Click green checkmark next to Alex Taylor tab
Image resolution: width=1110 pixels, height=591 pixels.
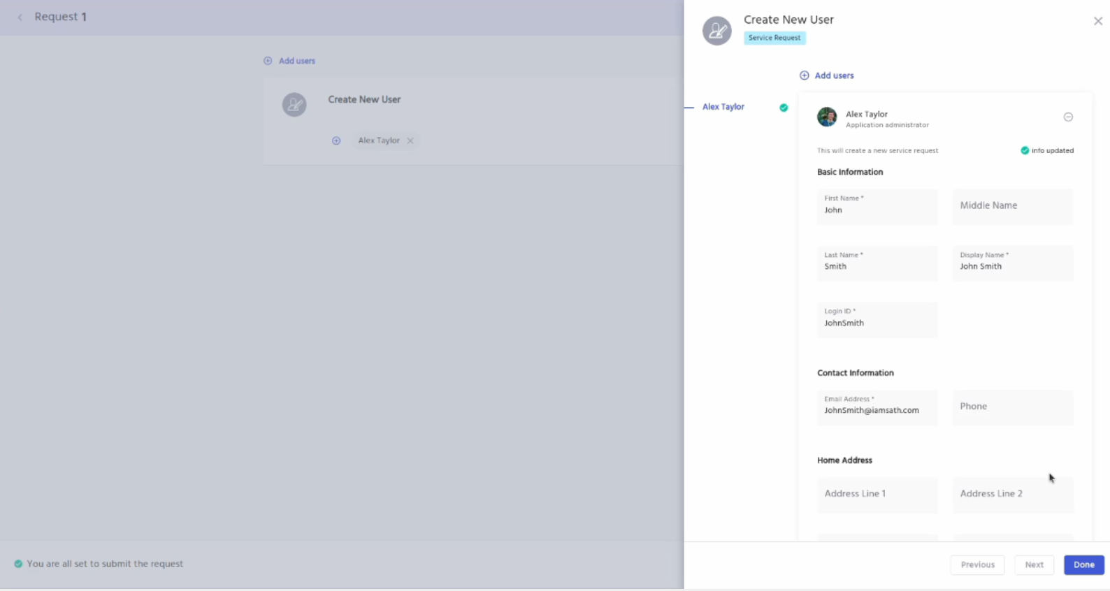[x=784, y=108]
